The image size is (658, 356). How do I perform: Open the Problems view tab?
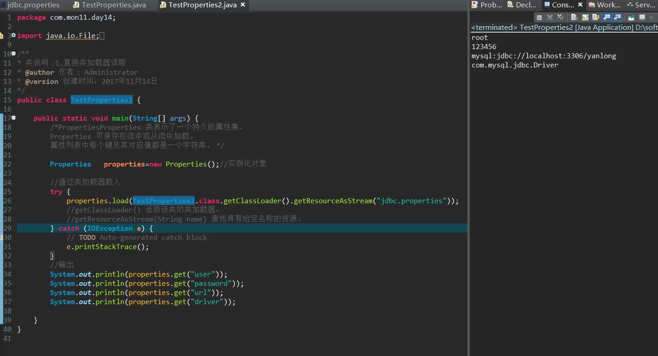[x=487, y=5]
